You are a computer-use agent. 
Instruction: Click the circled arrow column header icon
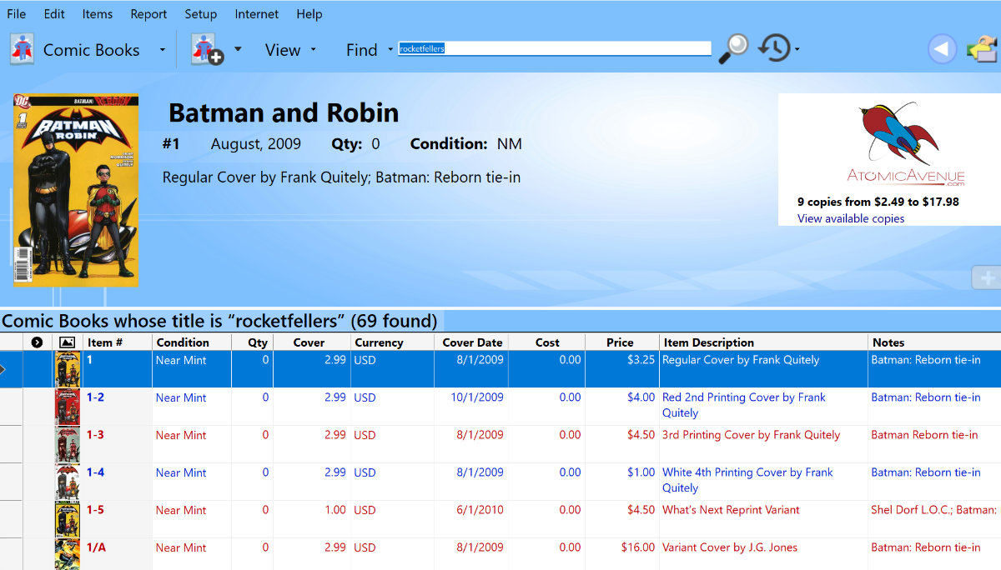37,342
